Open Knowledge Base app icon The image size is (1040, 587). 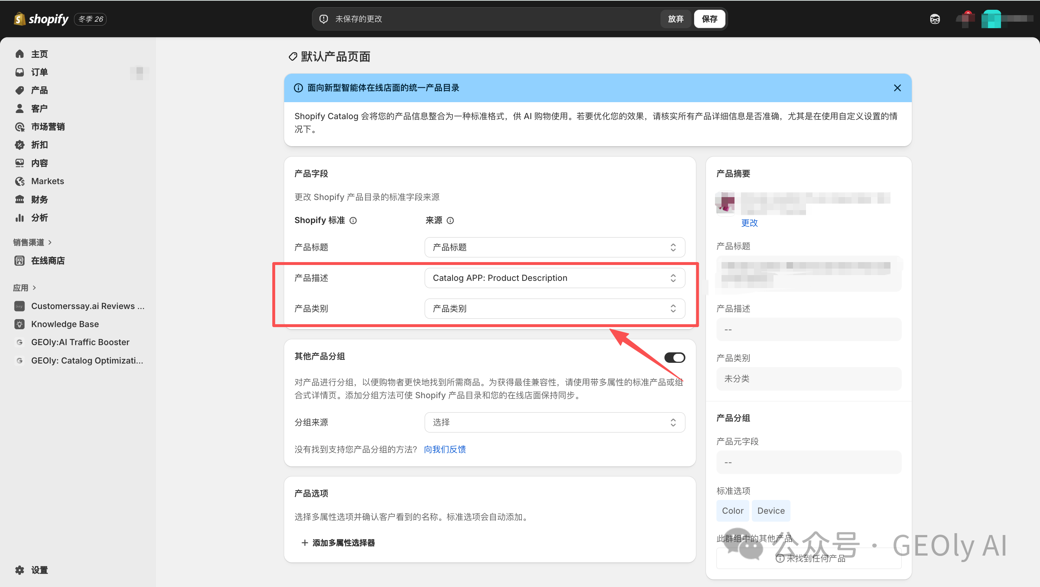tap(19, 324)
